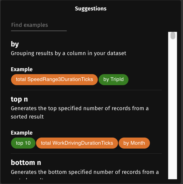This screenshot has width=183, height=184.
Task: Open the 'top n' suggestion heading
Action: click(19, 99)
